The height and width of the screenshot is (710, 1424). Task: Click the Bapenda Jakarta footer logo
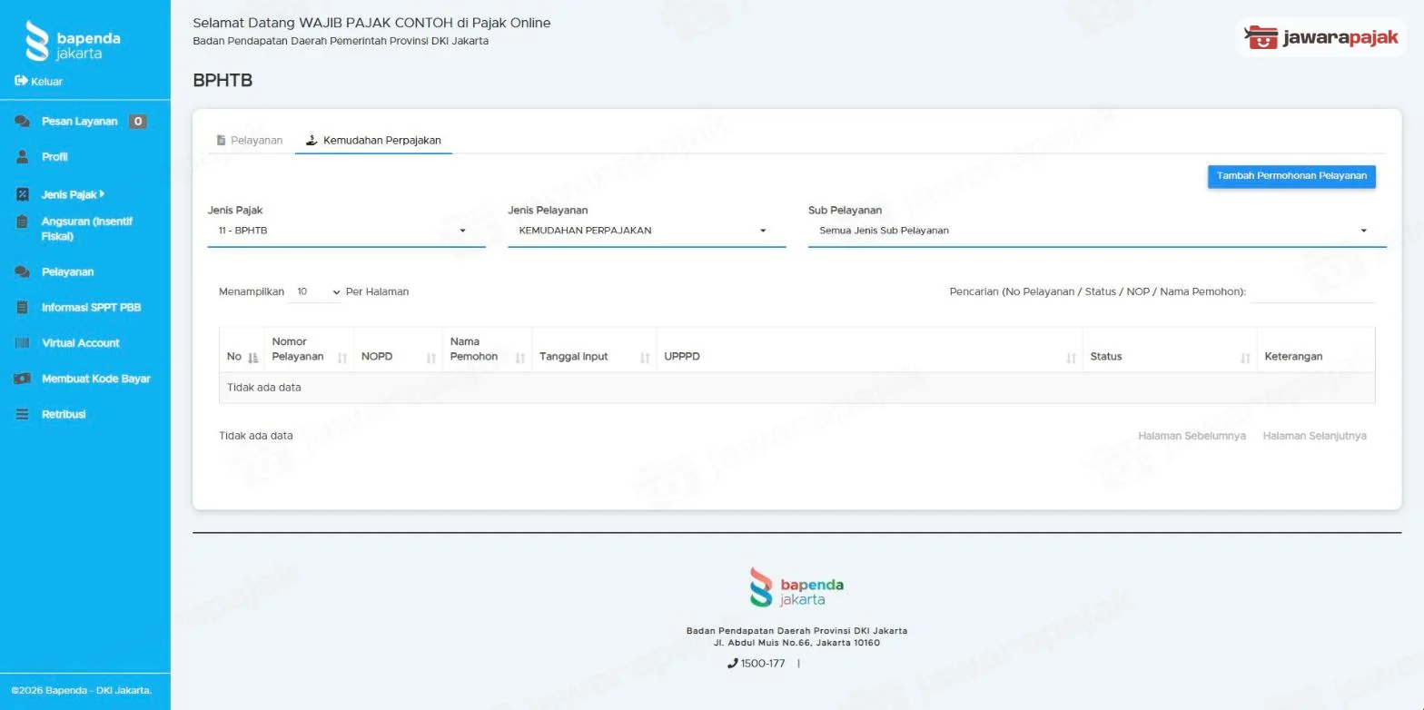pyautogui.click(x=796, y=587)
